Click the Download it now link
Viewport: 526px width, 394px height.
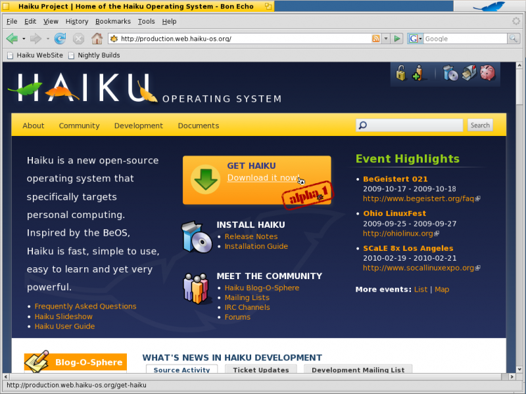click(263, 177)
